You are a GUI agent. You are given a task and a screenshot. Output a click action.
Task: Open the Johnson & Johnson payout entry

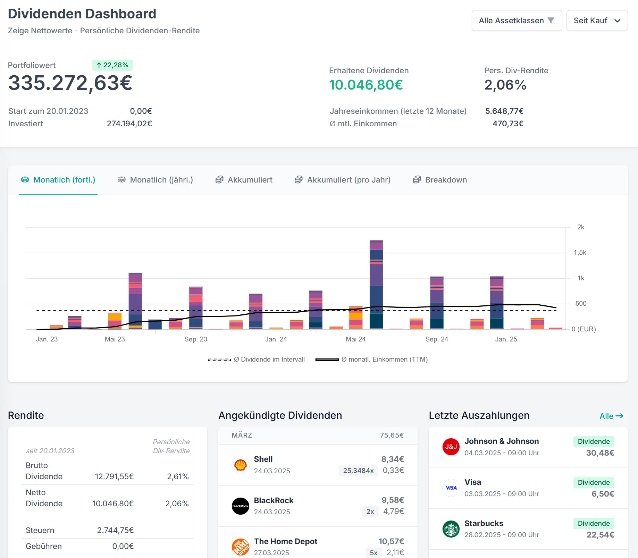[x=528, y=447]
